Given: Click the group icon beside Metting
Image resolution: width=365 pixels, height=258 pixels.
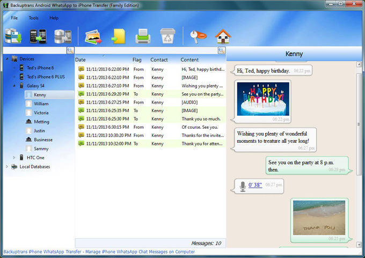Looking at the screenshot, I should point(28,121).
